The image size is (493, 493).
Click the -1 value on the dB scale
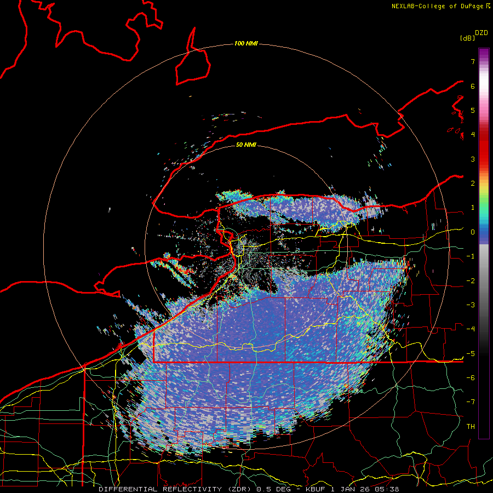471,256
